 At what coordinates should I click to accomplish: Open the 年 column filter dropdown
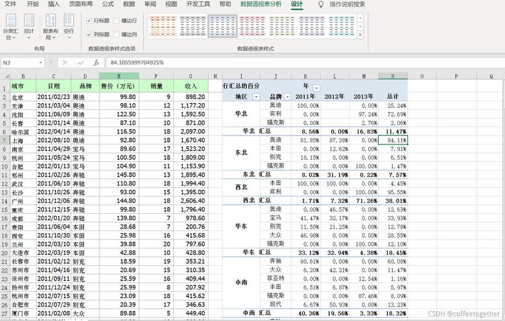click(x=316, y=88)
